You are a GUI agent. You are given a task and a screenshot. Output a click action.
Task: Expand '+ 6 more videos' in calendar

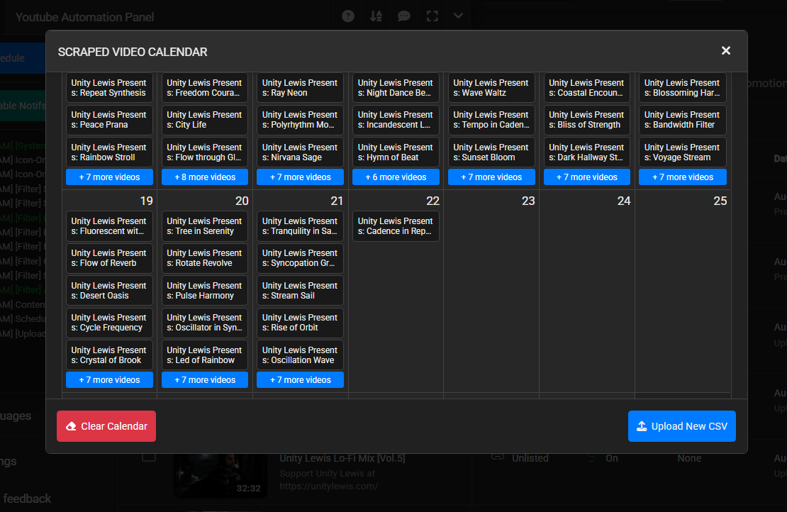[x=396, y=177]
